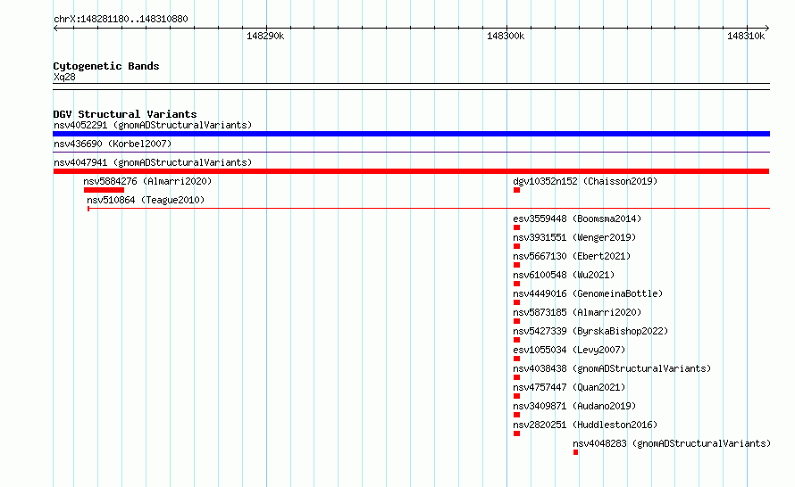Click the red marker under nsv4038438
This screenshot has width=795, height=487.
pyautogui.click(x=516, y=377)
